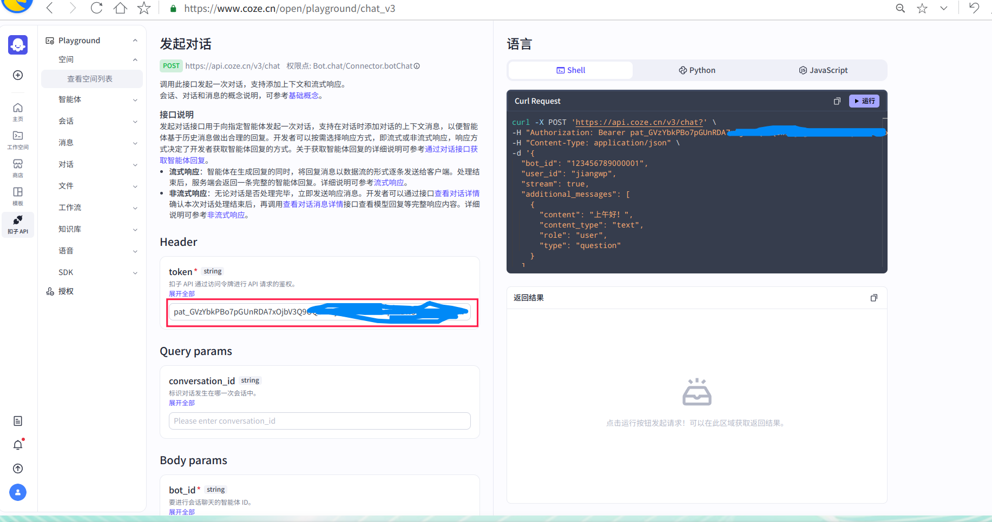Copy the Curl Request code
The height and width of the screenshot is (522, 992).
(837, 101)
